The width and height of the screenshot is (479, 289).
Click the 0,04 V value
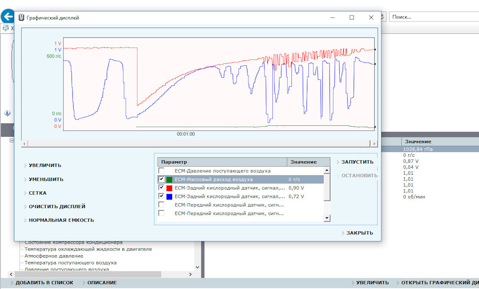(411, 167)
